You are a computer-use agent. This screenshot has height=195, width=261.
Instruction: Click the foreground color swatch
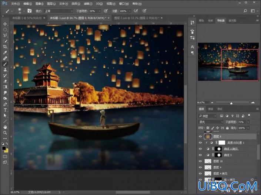pos(4,148)
